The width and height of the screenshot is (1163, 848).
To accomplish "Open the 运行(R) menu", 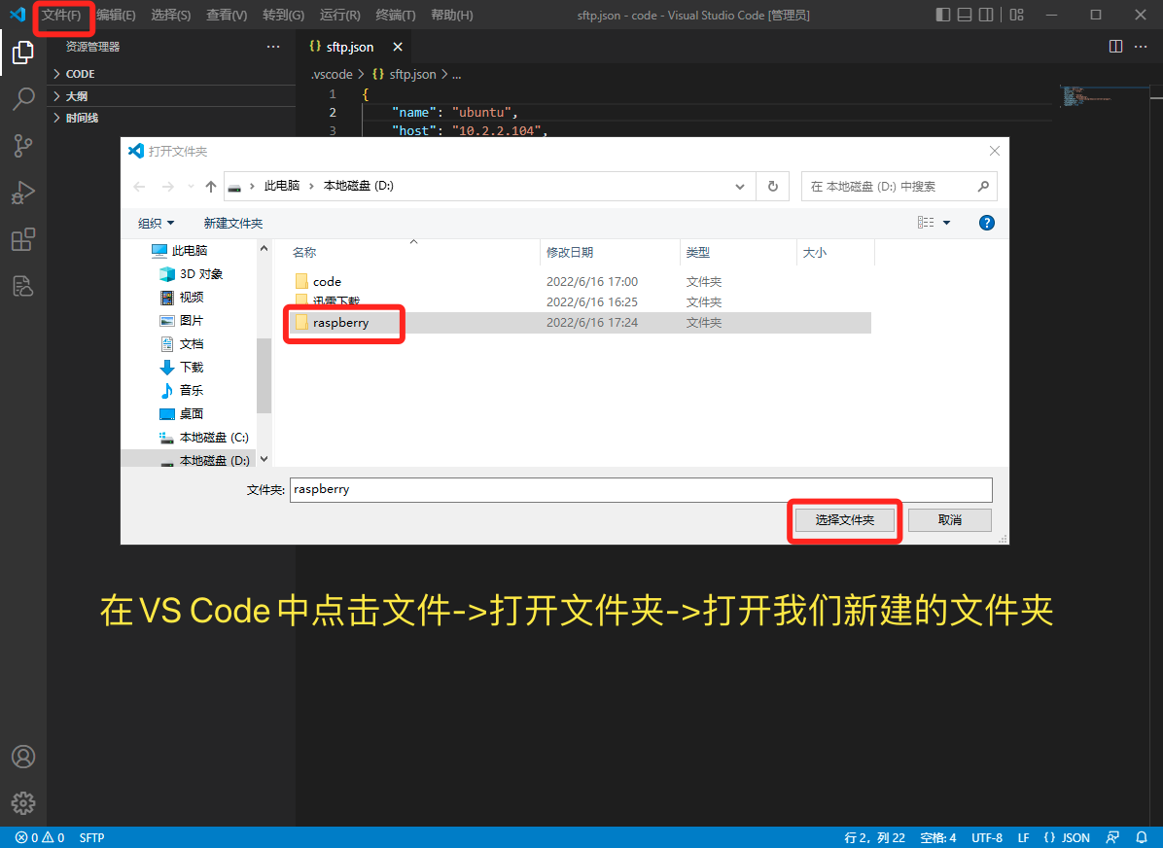I will tap(339, 15).
